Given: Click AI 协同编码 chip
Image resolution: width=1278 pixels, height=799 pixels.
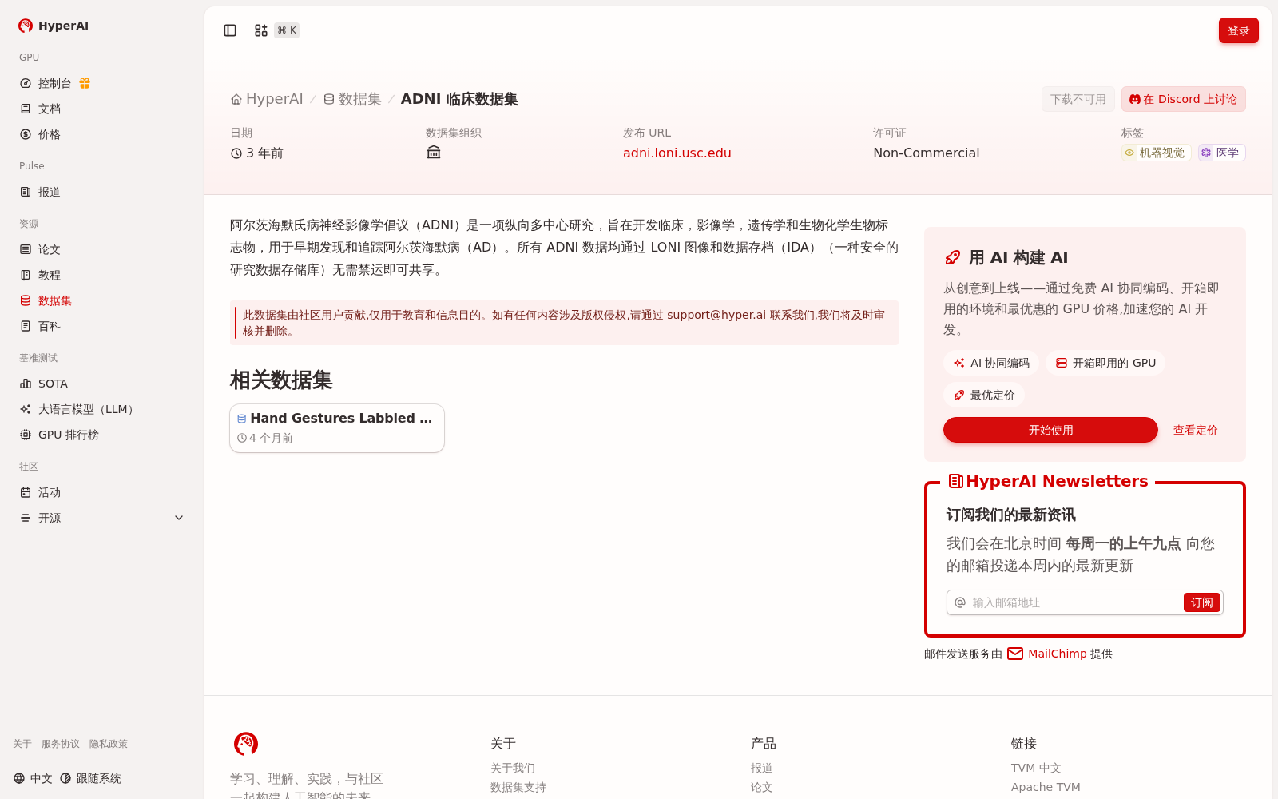Looking at the screenshot, I should pos(991,363).
